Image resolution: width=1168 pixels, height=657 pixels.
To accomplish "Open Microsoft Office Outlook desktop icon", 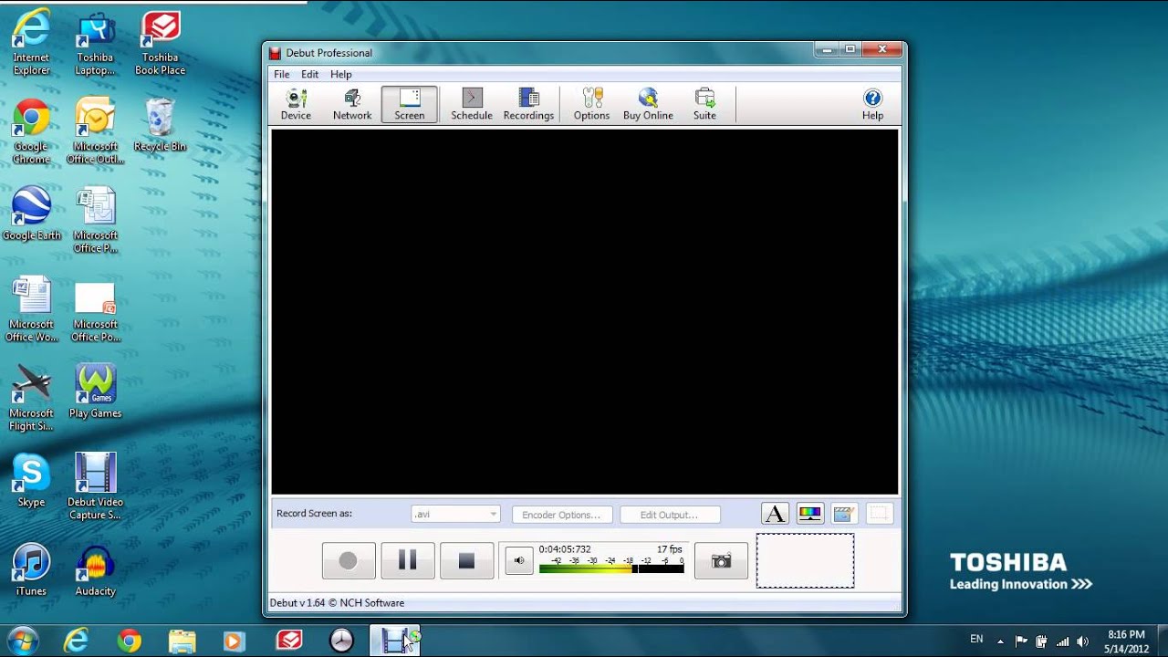I will click(x=95, y=132).
